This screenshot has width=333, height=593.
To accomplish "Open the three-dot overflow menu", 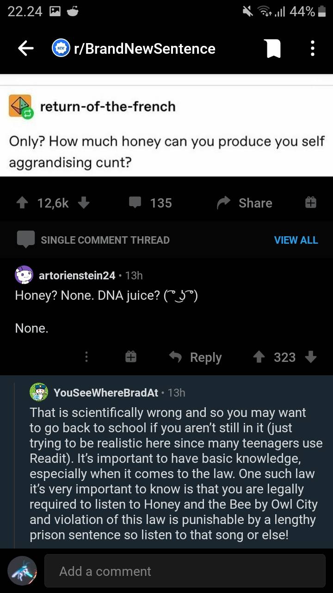I will pyautogui.click(x=313, y=49).
